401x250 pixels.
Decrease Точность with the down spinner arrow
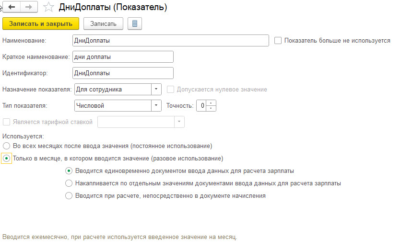[x=211, y=108]
